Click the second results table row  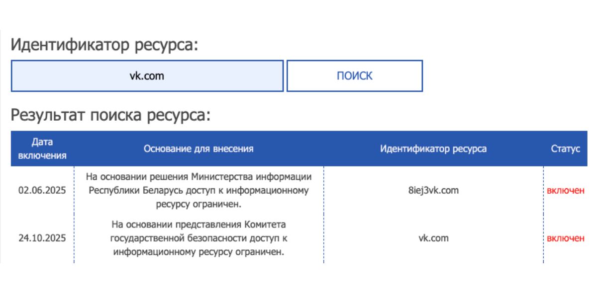point(298,238)
